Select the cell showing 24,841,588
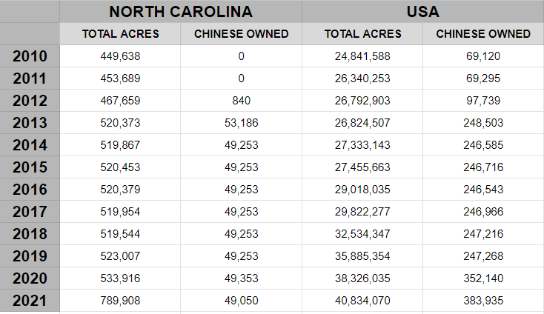This screenshot has height=314, width=544. point(362,56)
